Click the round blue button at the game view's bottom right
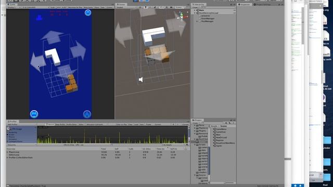 pyautogui.click(x=87, y=114)
